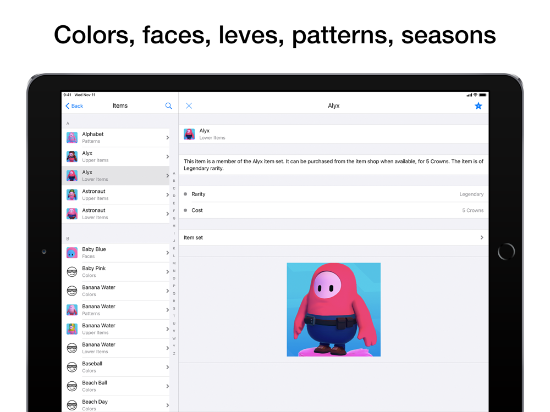This screenshot has width=550, height=412.
Task: Click chevron on Baby Blue row
Action: [167, 253]
